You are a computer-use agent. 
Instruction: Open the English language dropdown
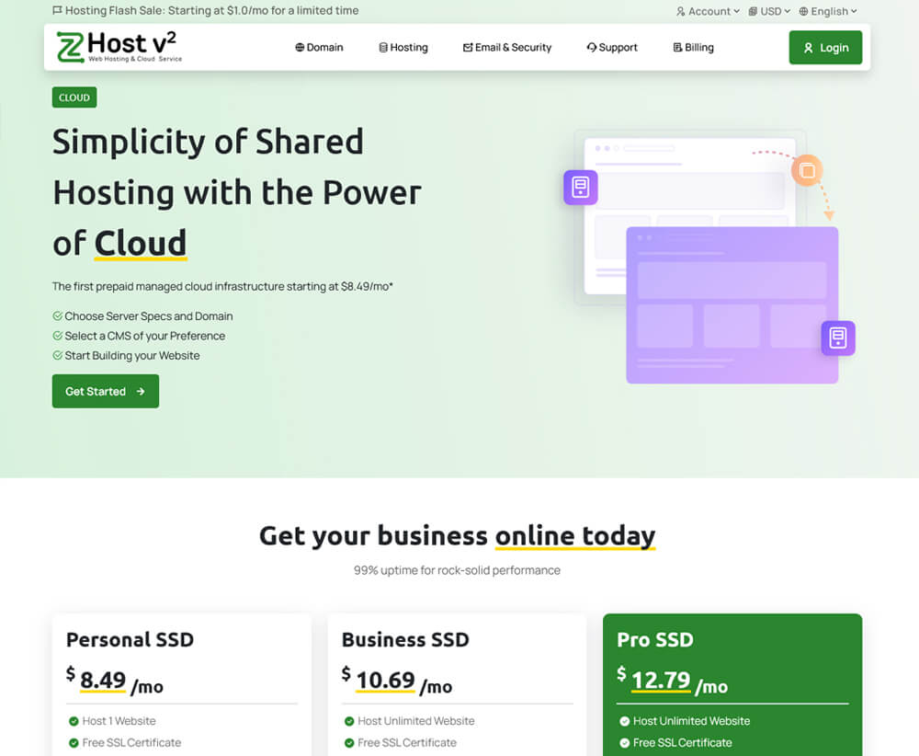pyautogui.click(x=828, y=11)
